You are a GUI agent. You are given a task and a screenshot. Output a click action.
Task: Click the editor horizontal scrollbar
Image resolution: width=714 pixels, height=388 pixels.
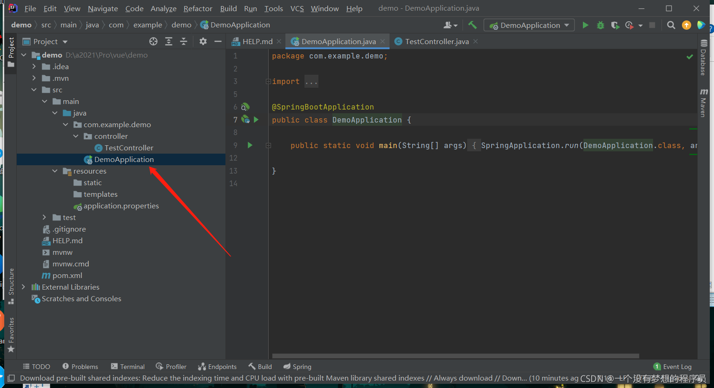point(456,356)
